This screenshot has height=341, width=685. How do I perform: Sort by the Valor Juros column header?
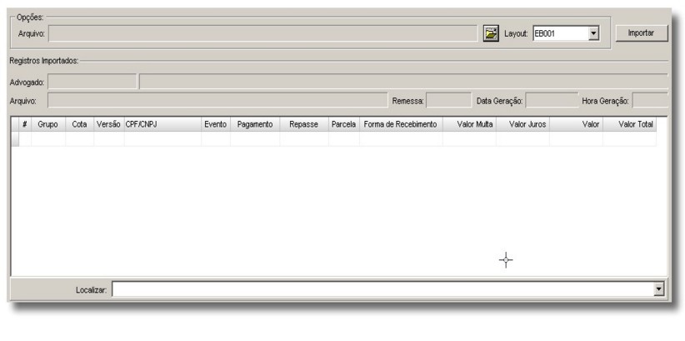[x=523, y=124]
